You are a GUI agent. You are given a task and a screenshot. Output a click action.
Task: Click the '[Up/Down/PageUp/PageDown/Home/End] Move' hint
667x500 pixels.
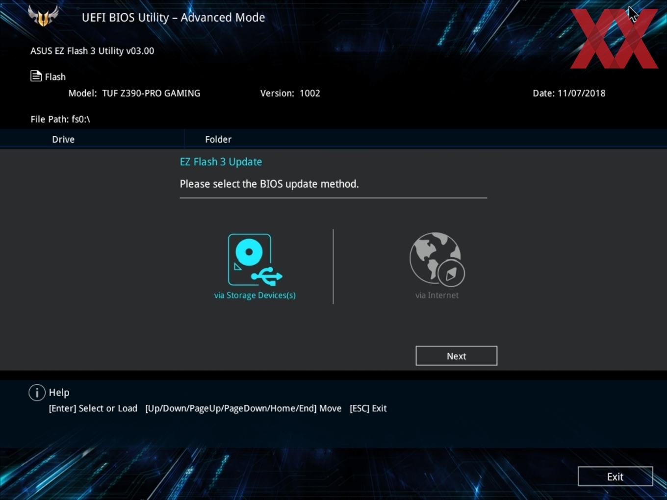243,408
